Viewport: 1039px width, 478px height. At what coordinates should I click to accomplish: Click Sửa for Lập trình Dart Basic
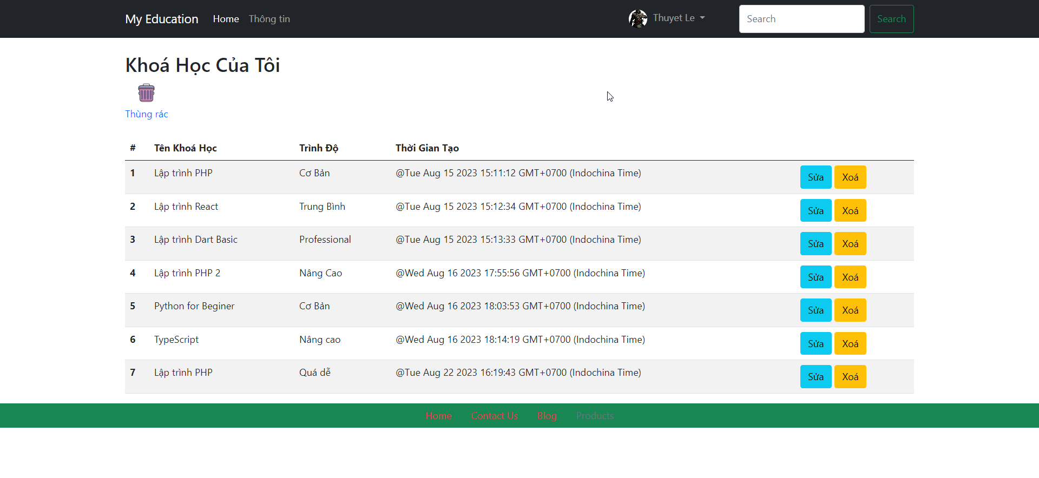pos(816,244)
